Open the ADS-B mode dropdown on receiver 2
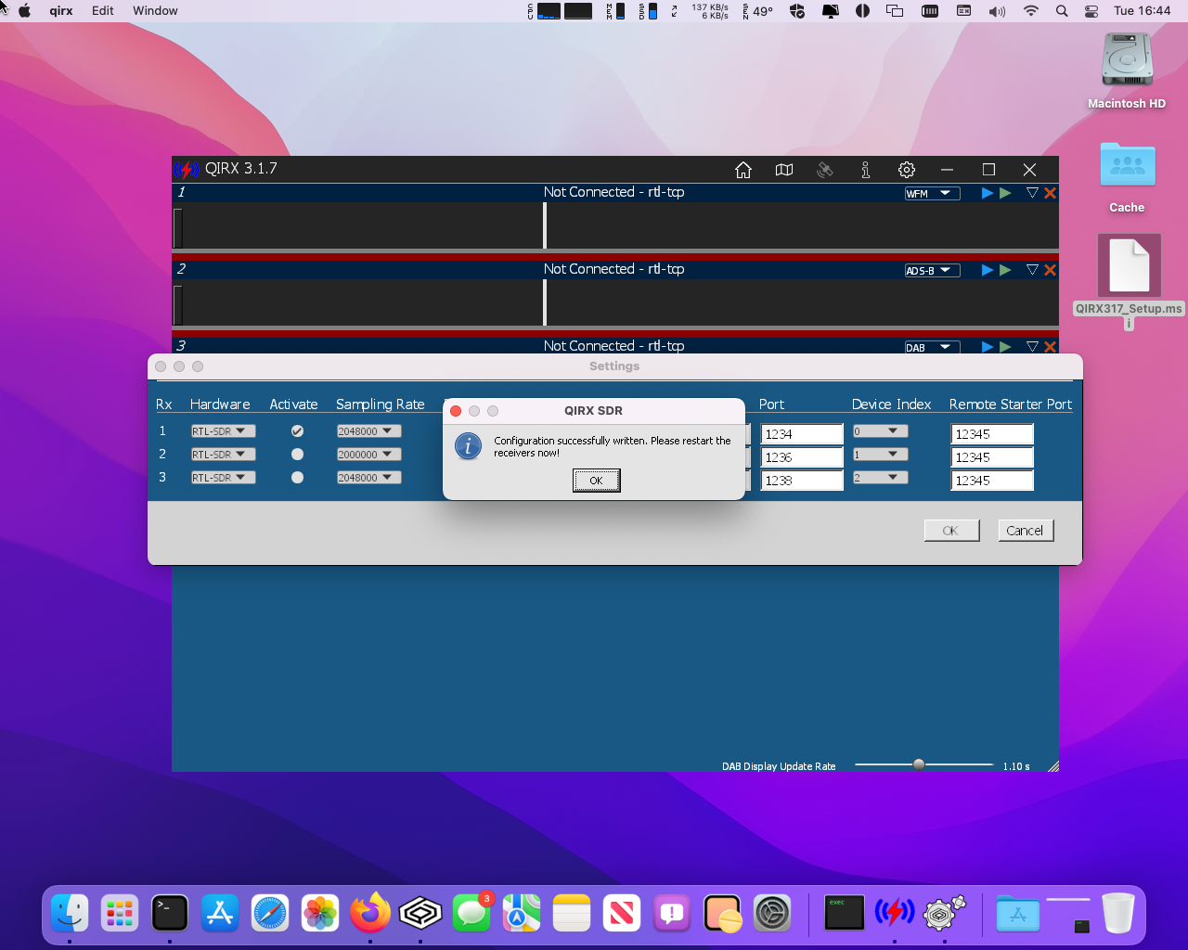Viewport: 1188px width, 950px height. pyautogui.click(x=932, y=270)
